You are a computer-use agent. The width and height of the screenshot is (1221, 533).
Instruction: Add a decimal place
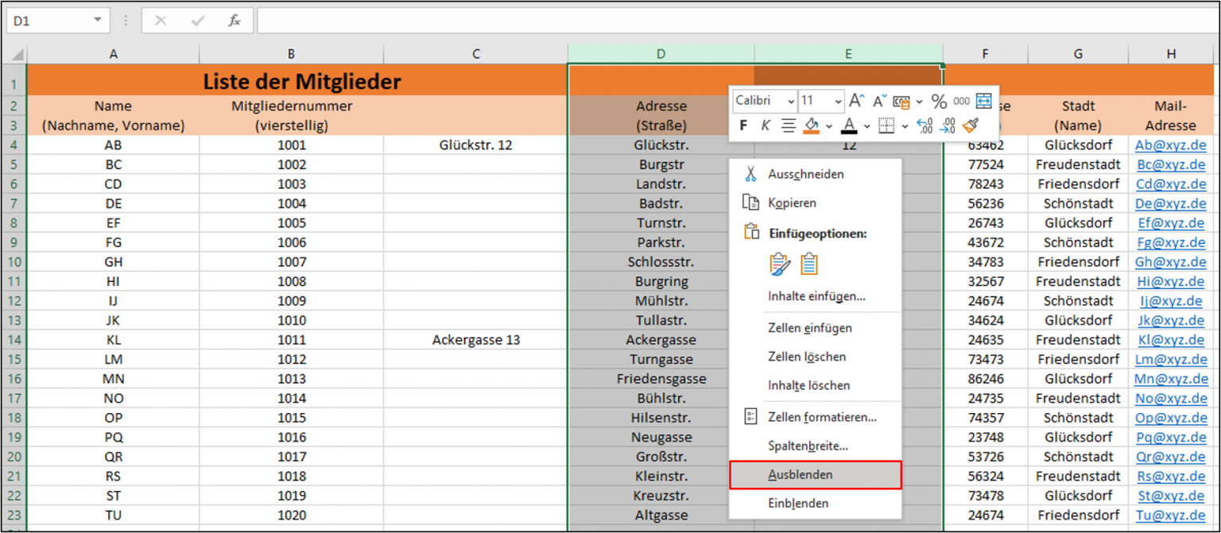point(924,126)
